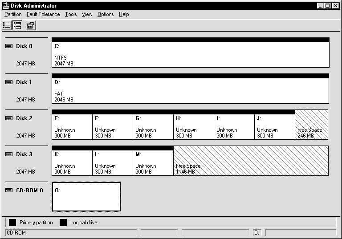The height and width of the screenshot is (239, 342).
Task: Open Properties using toolbar icon
Action: click(x=30, y=25)
